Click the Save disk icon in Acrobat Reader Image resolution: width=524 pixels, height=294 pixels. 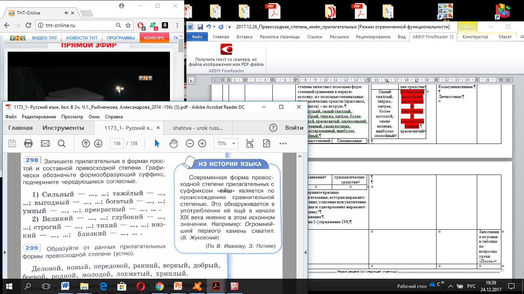point(12,144)
